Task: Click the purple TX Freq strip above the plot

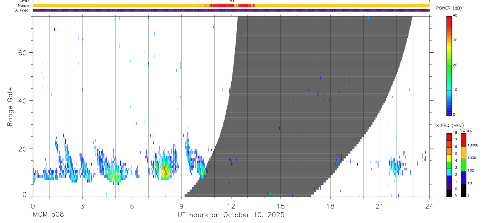Action: (x=231, y=10)
